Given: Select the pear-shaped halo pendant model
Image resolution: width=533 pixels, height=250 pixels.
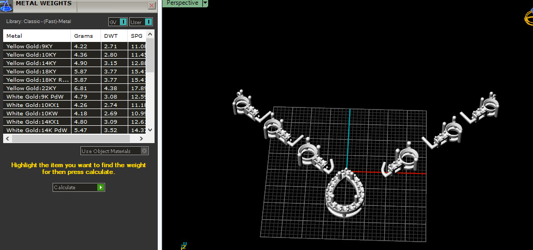Looking at the screenshot, I should (344, 194).
